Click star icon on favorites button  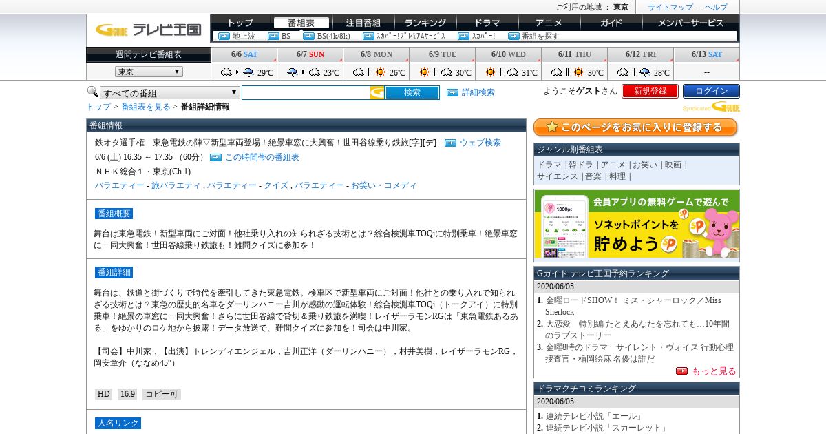coord(551,127)
